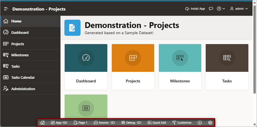Go to Projects in sidebar
Screen dimensions: 257x127
coord(30,44)
